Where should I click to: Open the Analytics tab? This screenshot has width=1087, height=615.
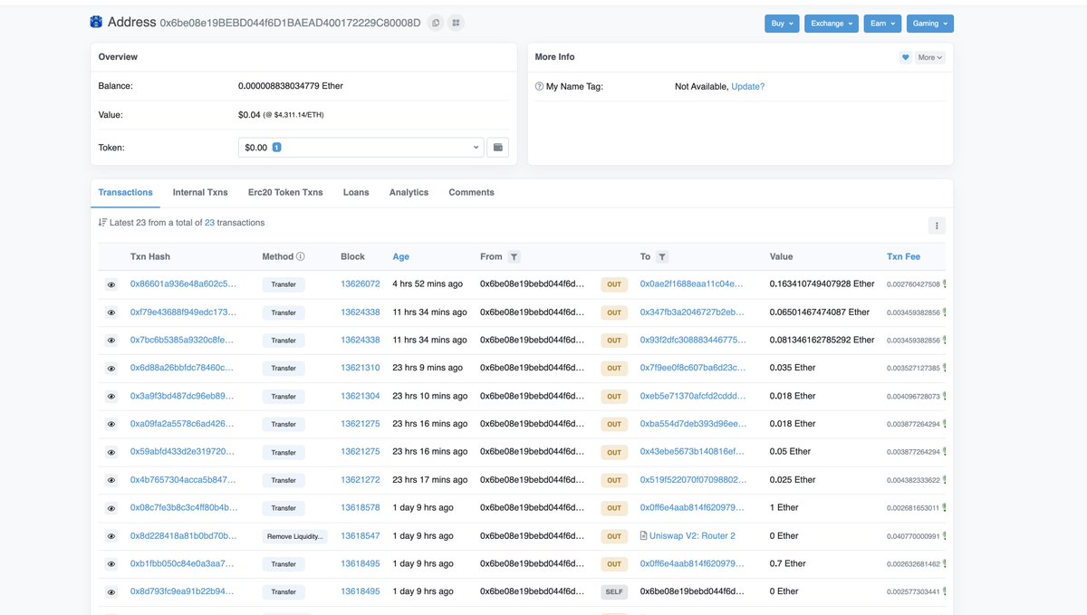[409, 193]
